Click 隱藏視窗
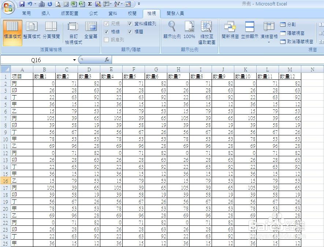 coord(292,33)
